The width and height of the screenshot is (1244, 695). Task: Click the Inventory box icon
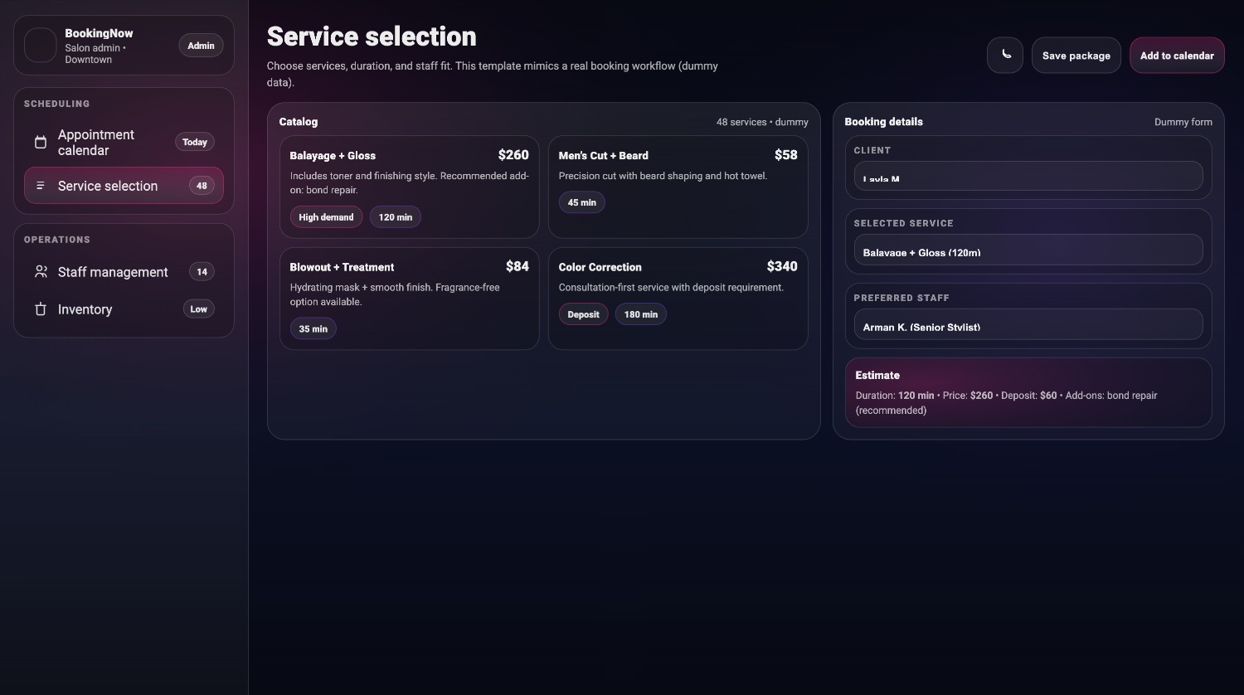(x=41, y=309)
